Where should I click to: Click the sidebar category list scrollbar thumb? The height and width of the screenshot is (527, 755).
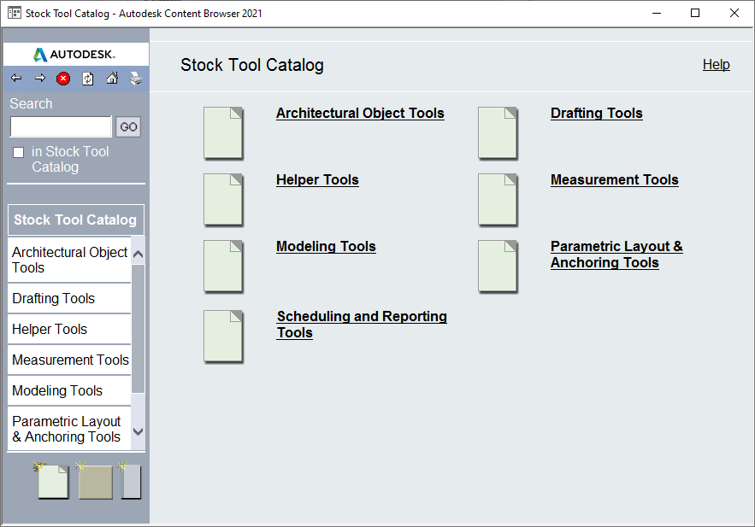point(138,328)
